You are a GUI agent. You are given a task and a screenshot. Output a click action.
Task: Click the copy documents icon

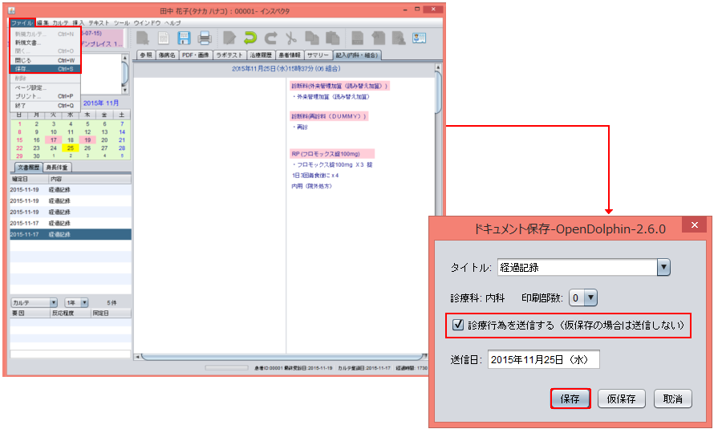312,38
